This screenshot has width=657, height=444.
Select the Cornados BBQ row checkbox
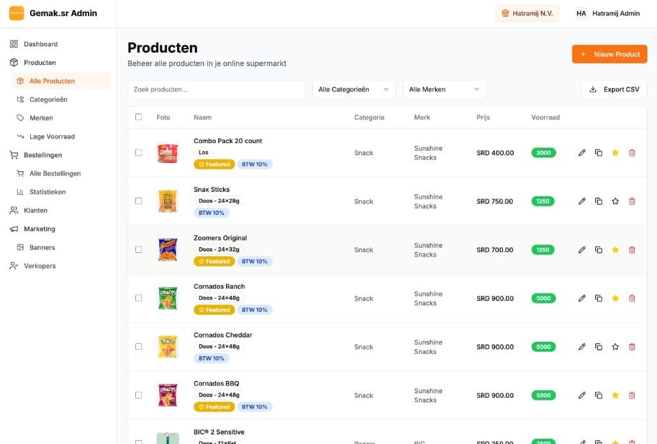point(139,395)
